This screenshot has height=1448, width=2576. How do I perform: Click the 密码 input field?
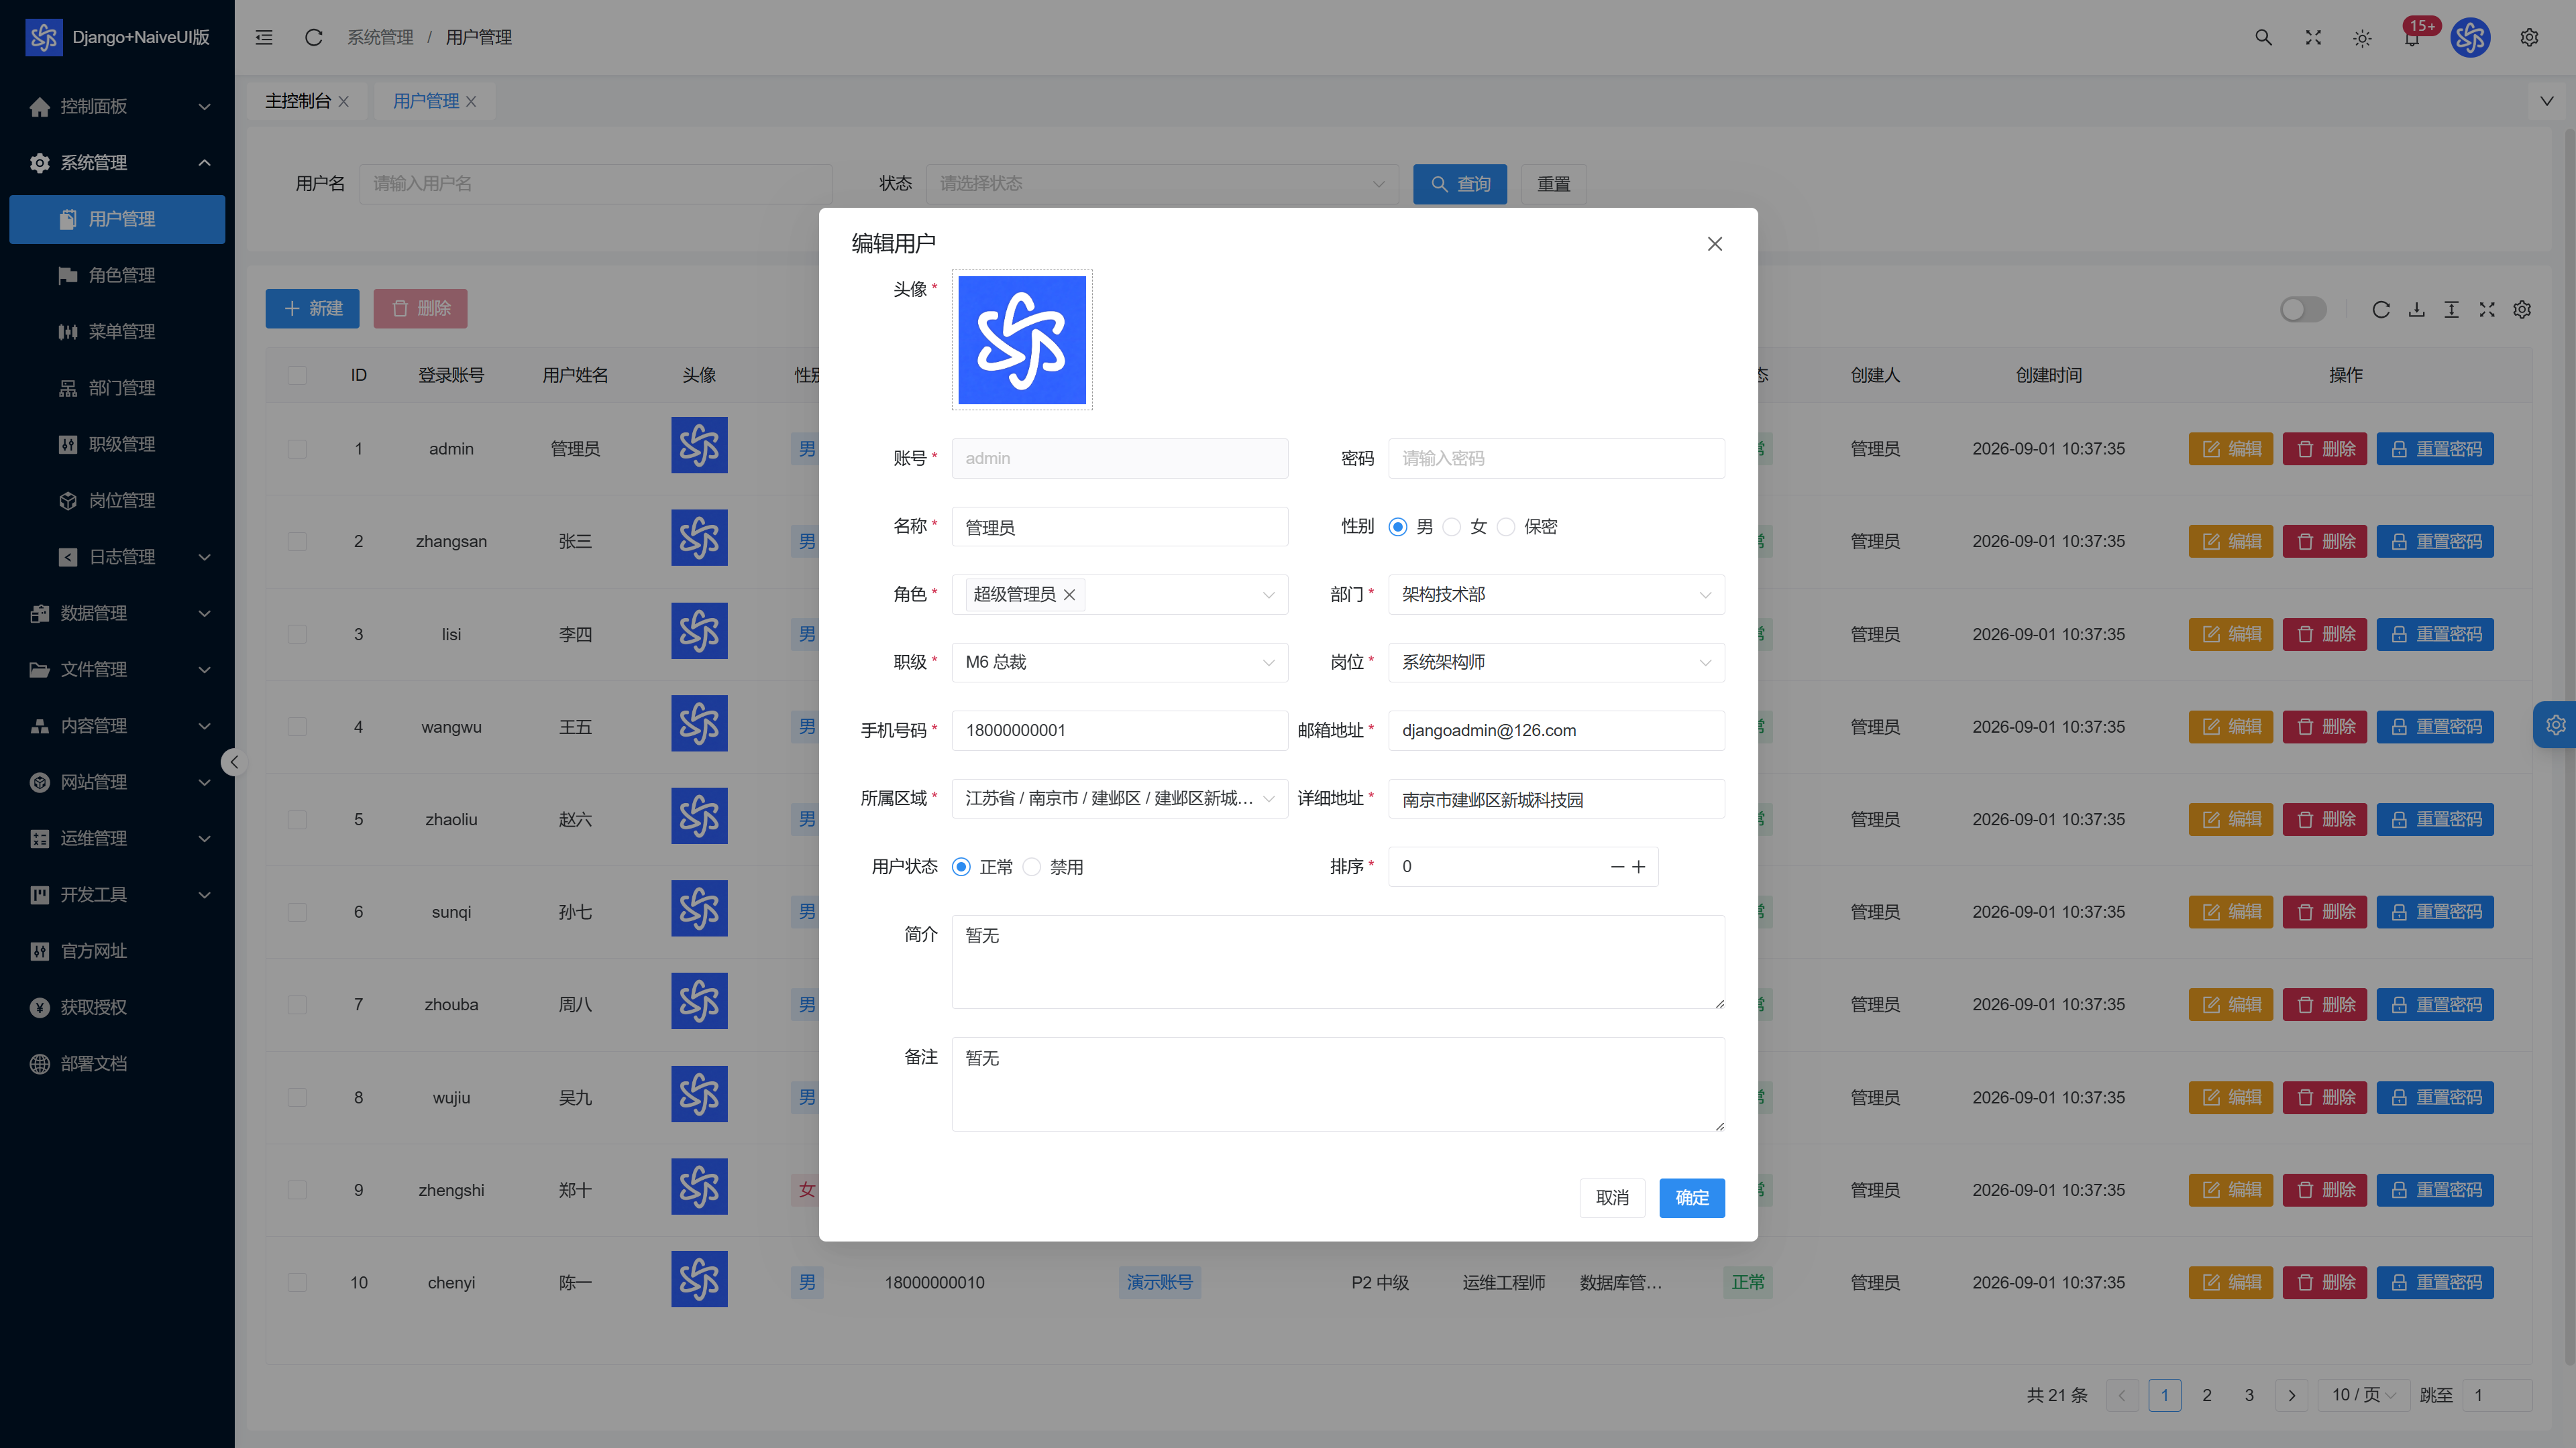(1556, 459)
